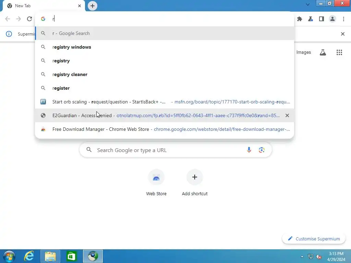Click Customise Supermium button

click(x=314, y=239)
